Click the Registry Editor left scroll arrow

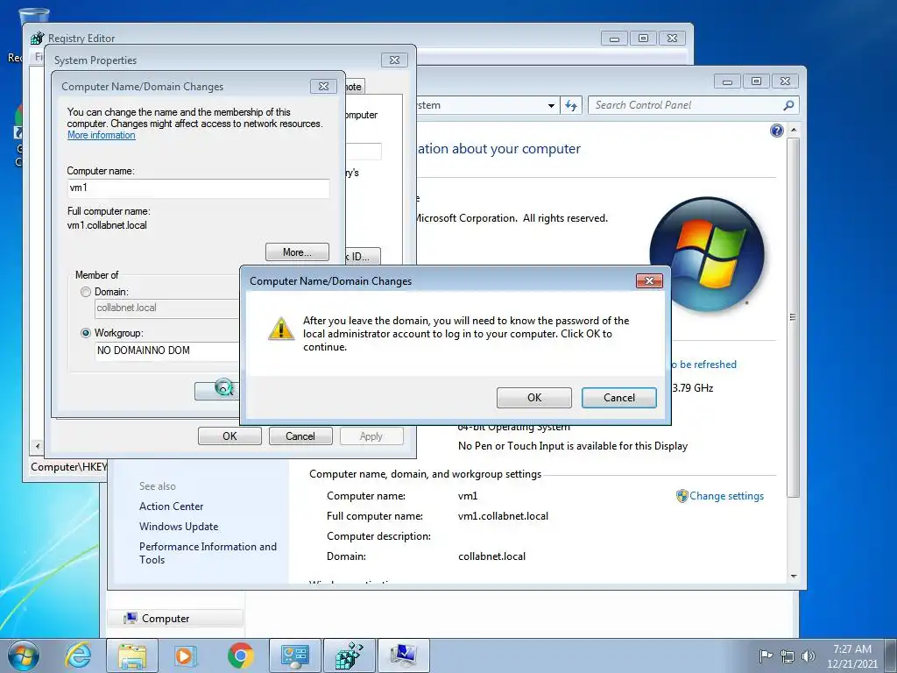[x=38, y=446]
